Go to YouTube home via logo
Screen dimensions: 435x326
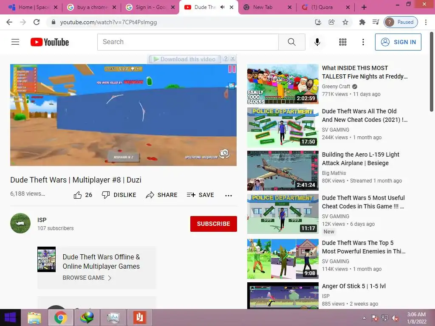point(50,42)
